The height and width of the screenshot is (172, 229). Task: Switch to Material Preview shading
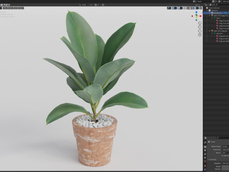192,8
